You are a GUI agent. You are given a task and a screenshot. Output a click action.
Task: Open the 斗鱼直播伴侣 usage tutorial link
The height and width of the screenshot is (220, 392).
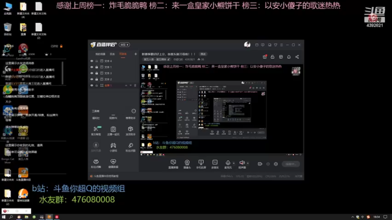coord(106,176)
